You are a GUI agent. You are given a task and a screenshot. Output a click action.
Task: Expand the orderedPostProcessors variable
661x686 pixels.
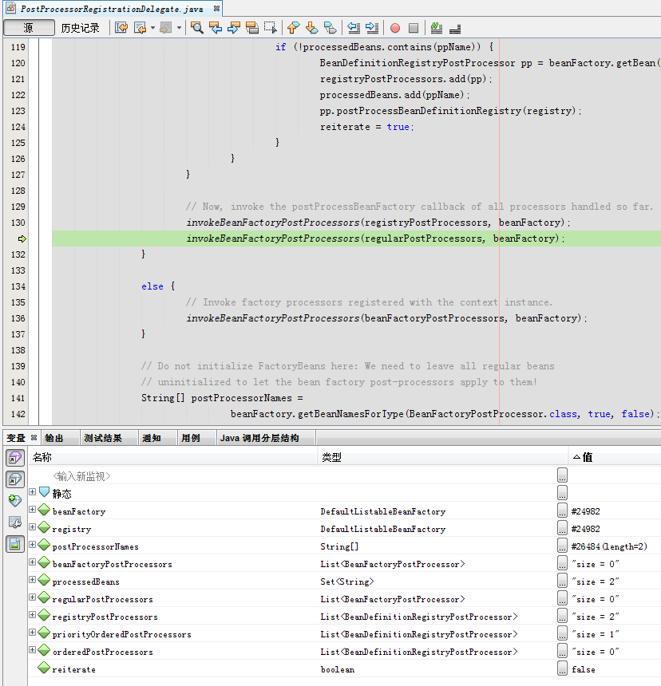[33, 649]
